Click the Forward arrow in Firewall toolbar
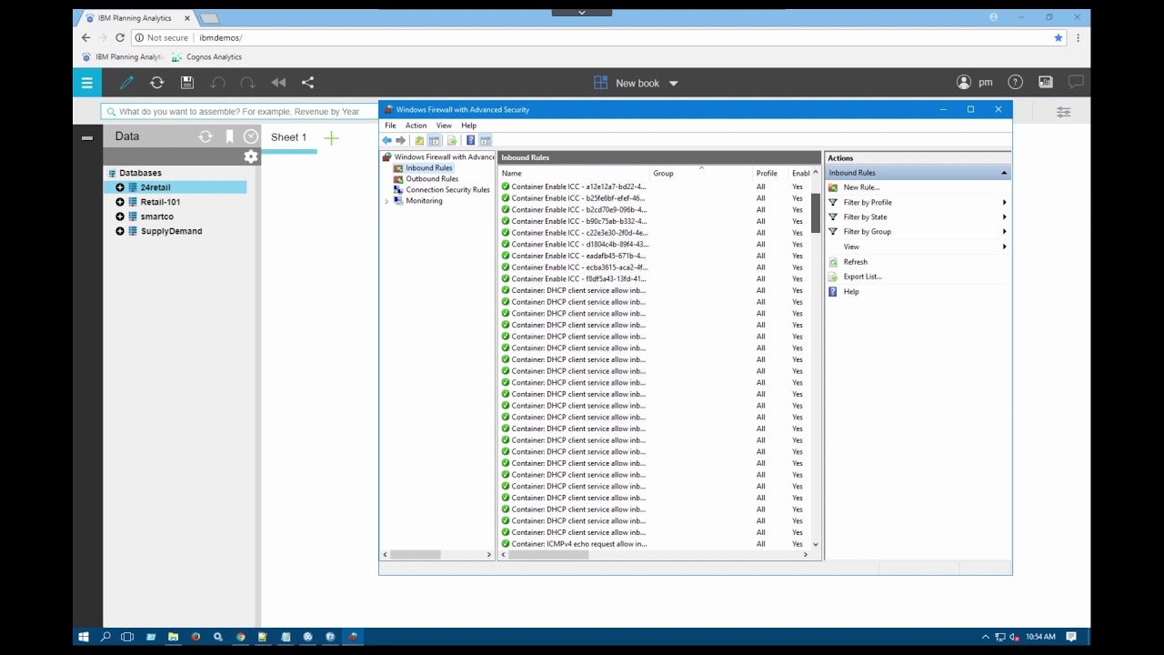Image resolution: width=1164 pixels, height=655 pixels. (401, 140)
